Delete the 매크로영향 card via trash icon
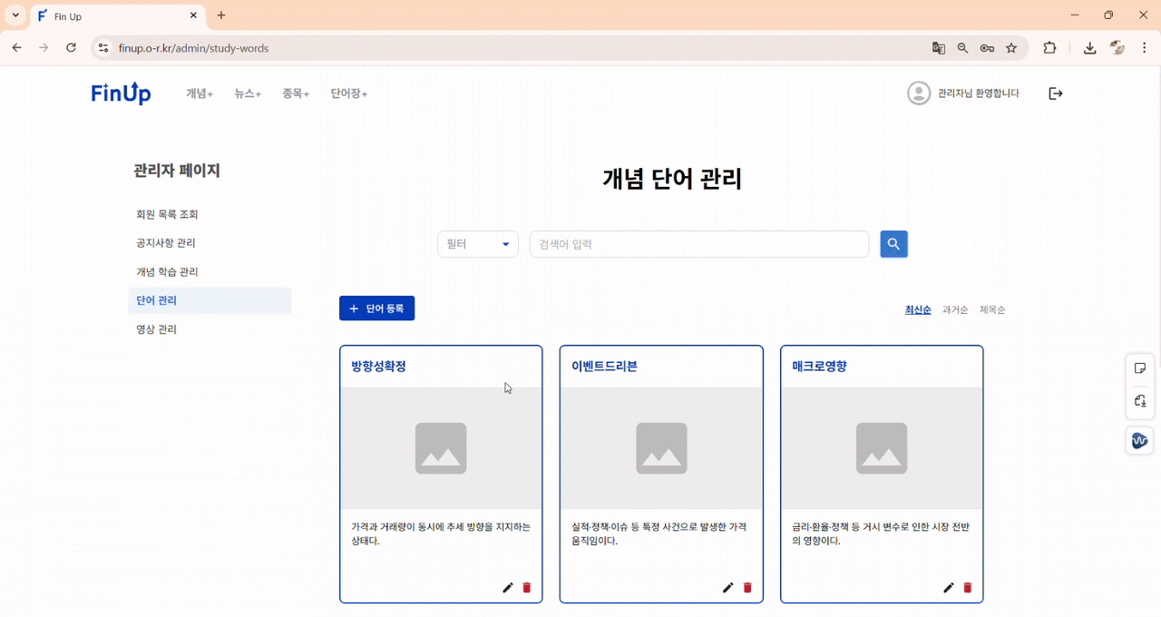This screenshot has width=1161, height=617. pos(967,587)
